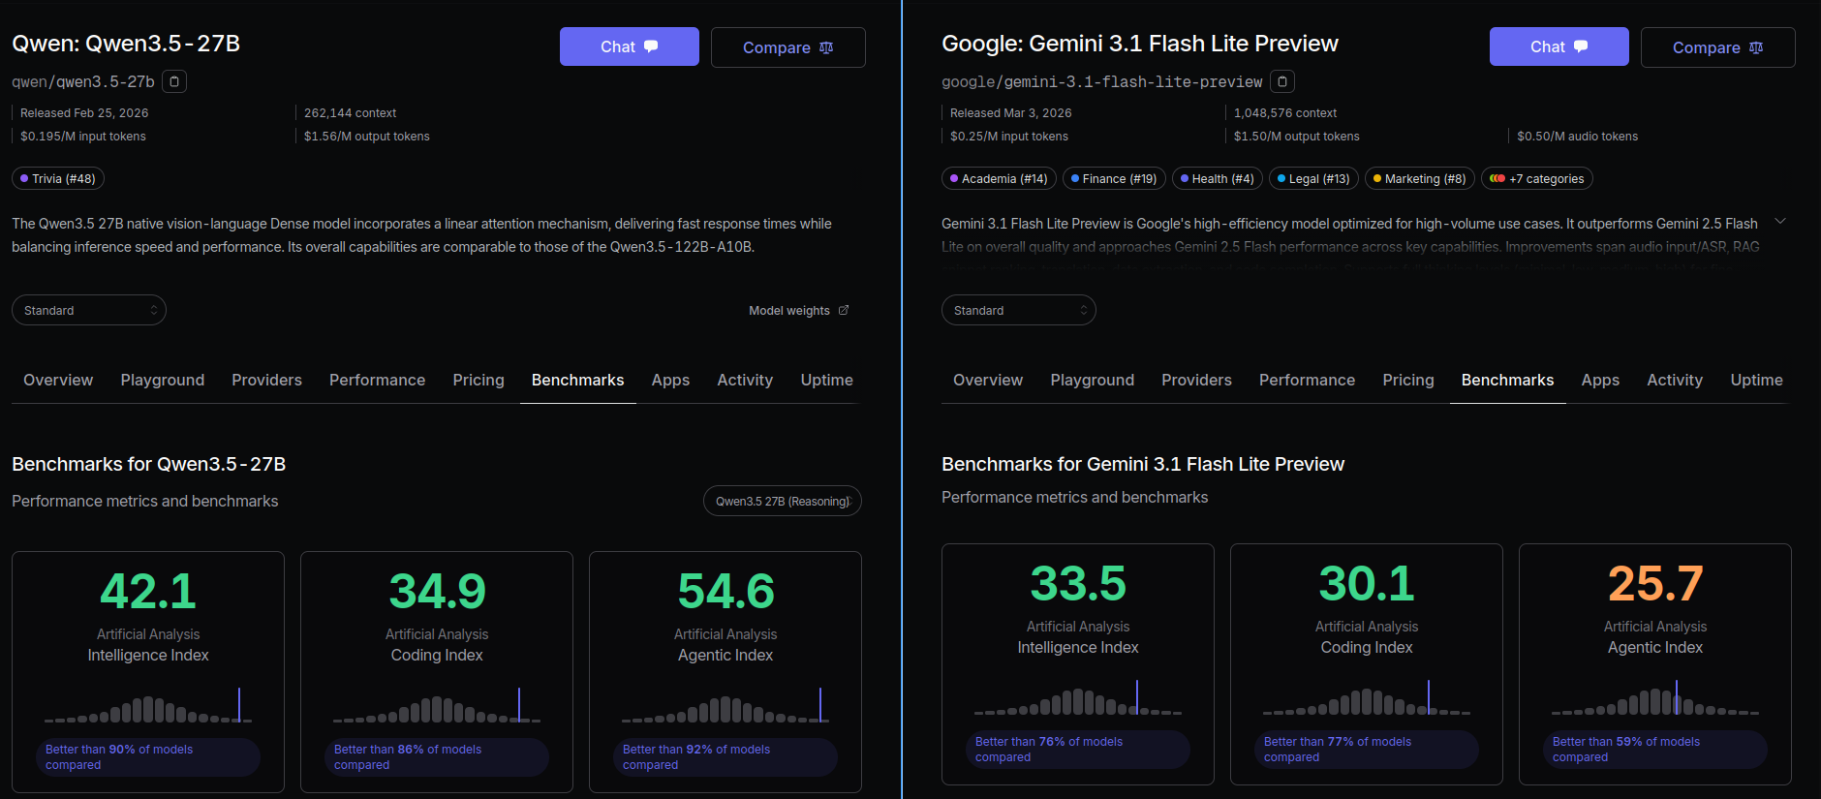Switch to Qwen's Uptime tab
This screenshot has height=799, width=1821.
click(826, 381)
